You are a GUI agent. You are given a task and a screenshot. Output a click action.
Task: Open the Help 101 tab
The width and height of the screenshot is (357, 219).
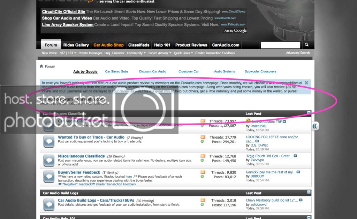162,45
